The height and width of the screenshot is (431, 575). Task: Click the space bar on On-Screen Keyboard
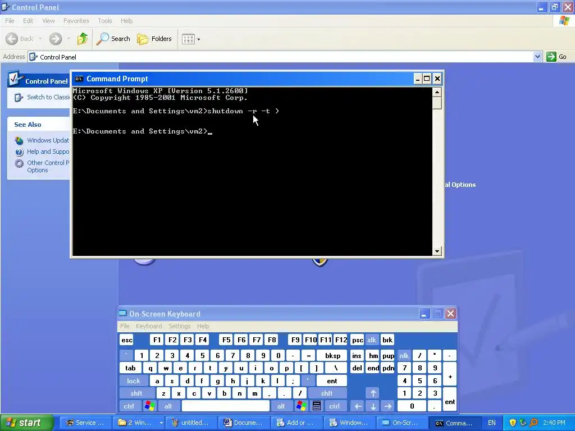(226, 406)
